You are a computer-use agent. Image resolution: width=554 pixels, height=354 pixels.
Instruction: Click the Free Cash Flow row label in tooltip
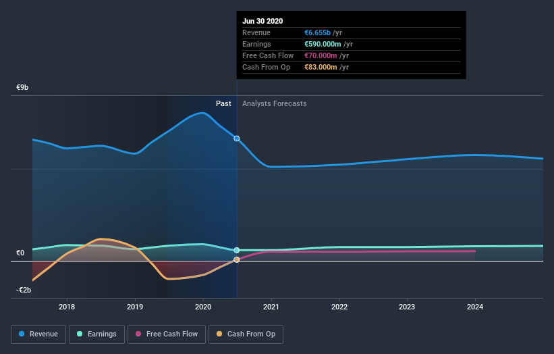(x=268, y=55)
